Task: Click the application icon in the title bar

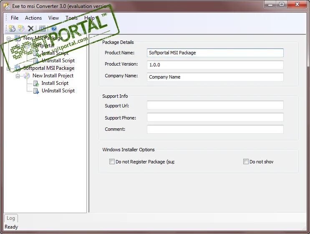Action: (7, 6)
